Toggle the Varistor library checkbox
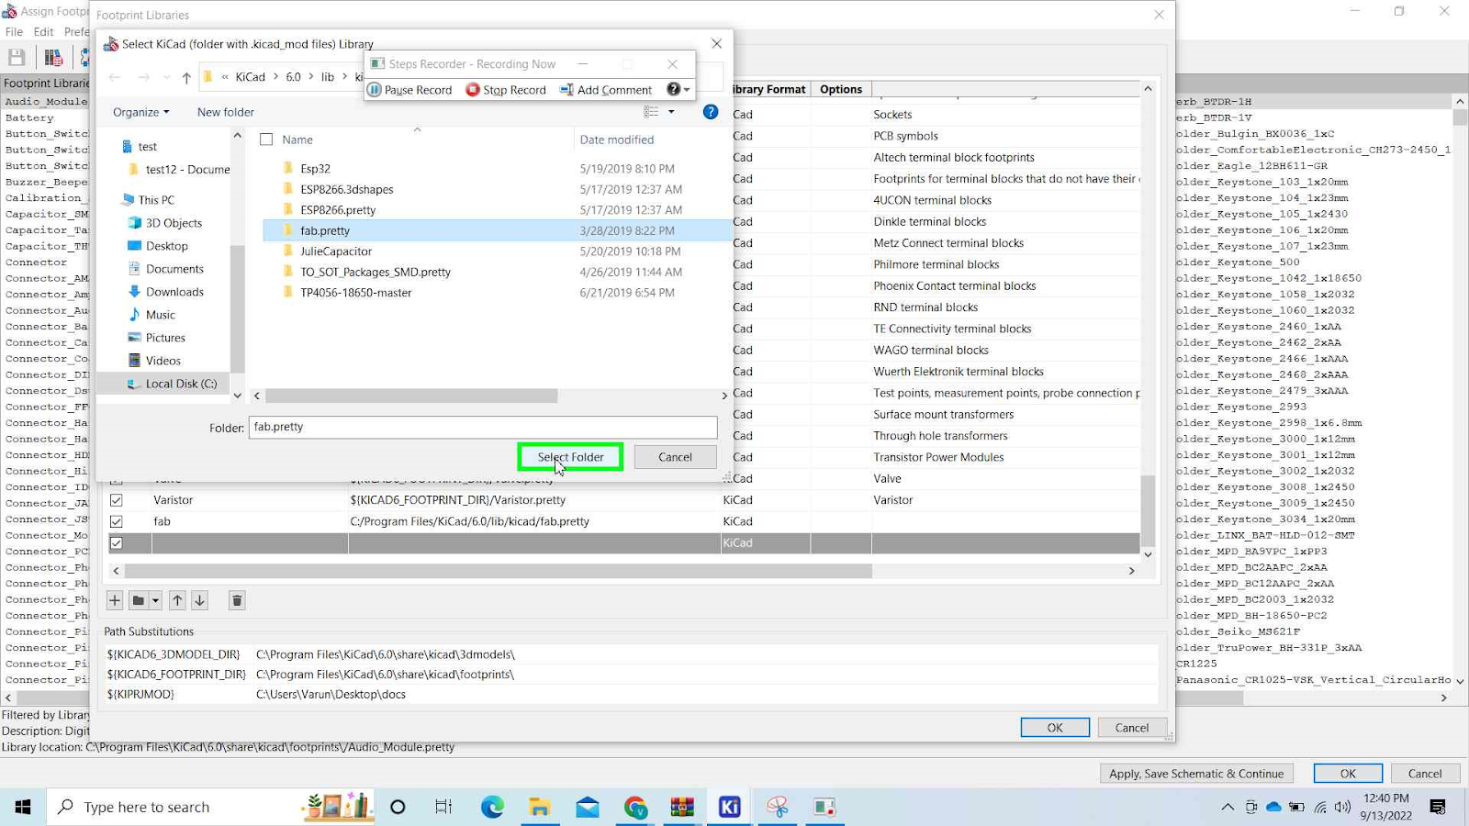 pyautogui.click(x=117, y=500)
